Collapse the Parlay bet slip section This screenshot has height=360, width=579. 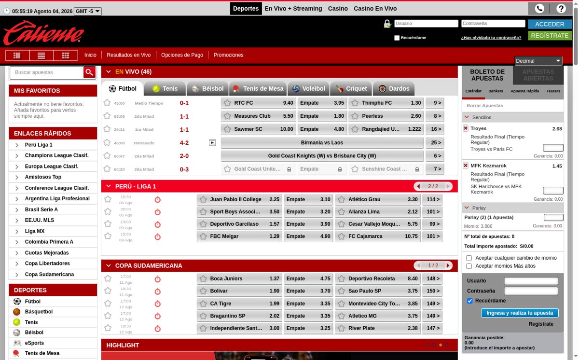467,208
